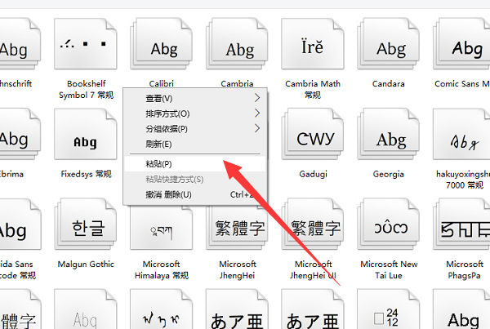
Task: Select the Candara font icon
Action: coord(389,44)
